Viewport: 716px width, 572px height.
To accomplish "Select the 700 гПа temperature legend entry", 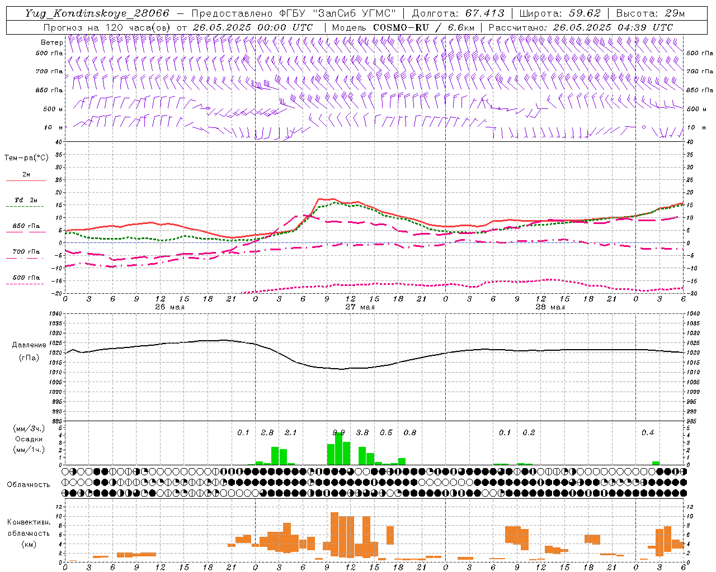I will (x=26, y=252).
